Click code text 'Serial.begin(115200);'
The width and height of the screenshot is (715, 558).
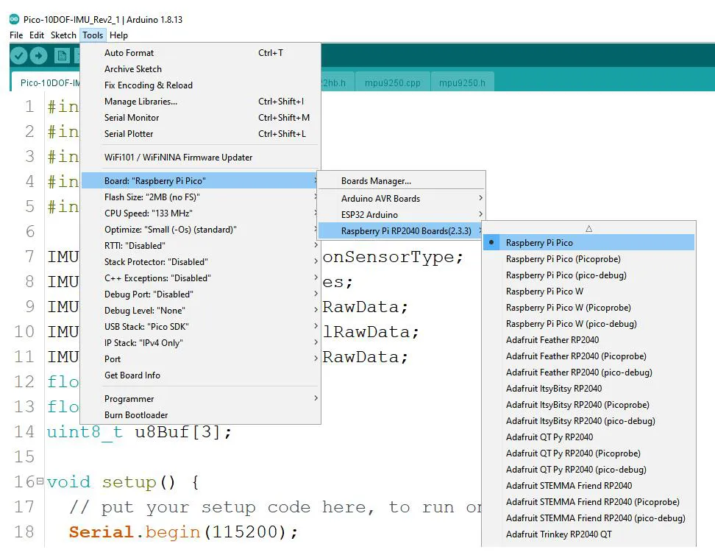[183, 532]
